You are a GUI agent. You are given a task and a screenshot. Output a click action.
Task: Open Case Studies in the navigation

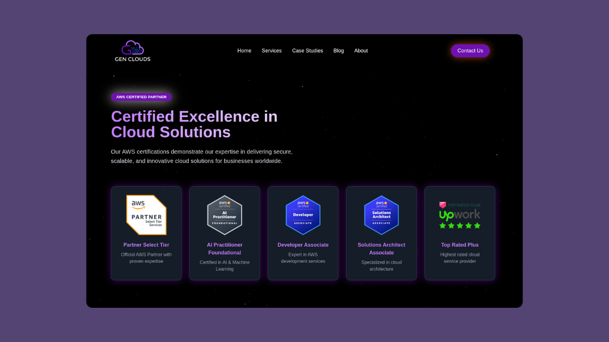click(x=307, y=51)
